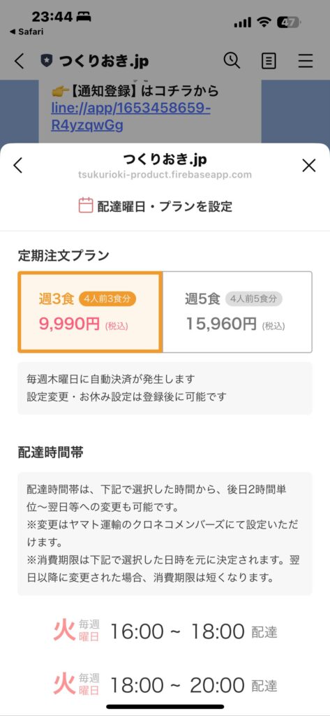This screenshot has width=330, height=716.
Task: Select the 週5食 15,960円 plan
Action: 237,313
